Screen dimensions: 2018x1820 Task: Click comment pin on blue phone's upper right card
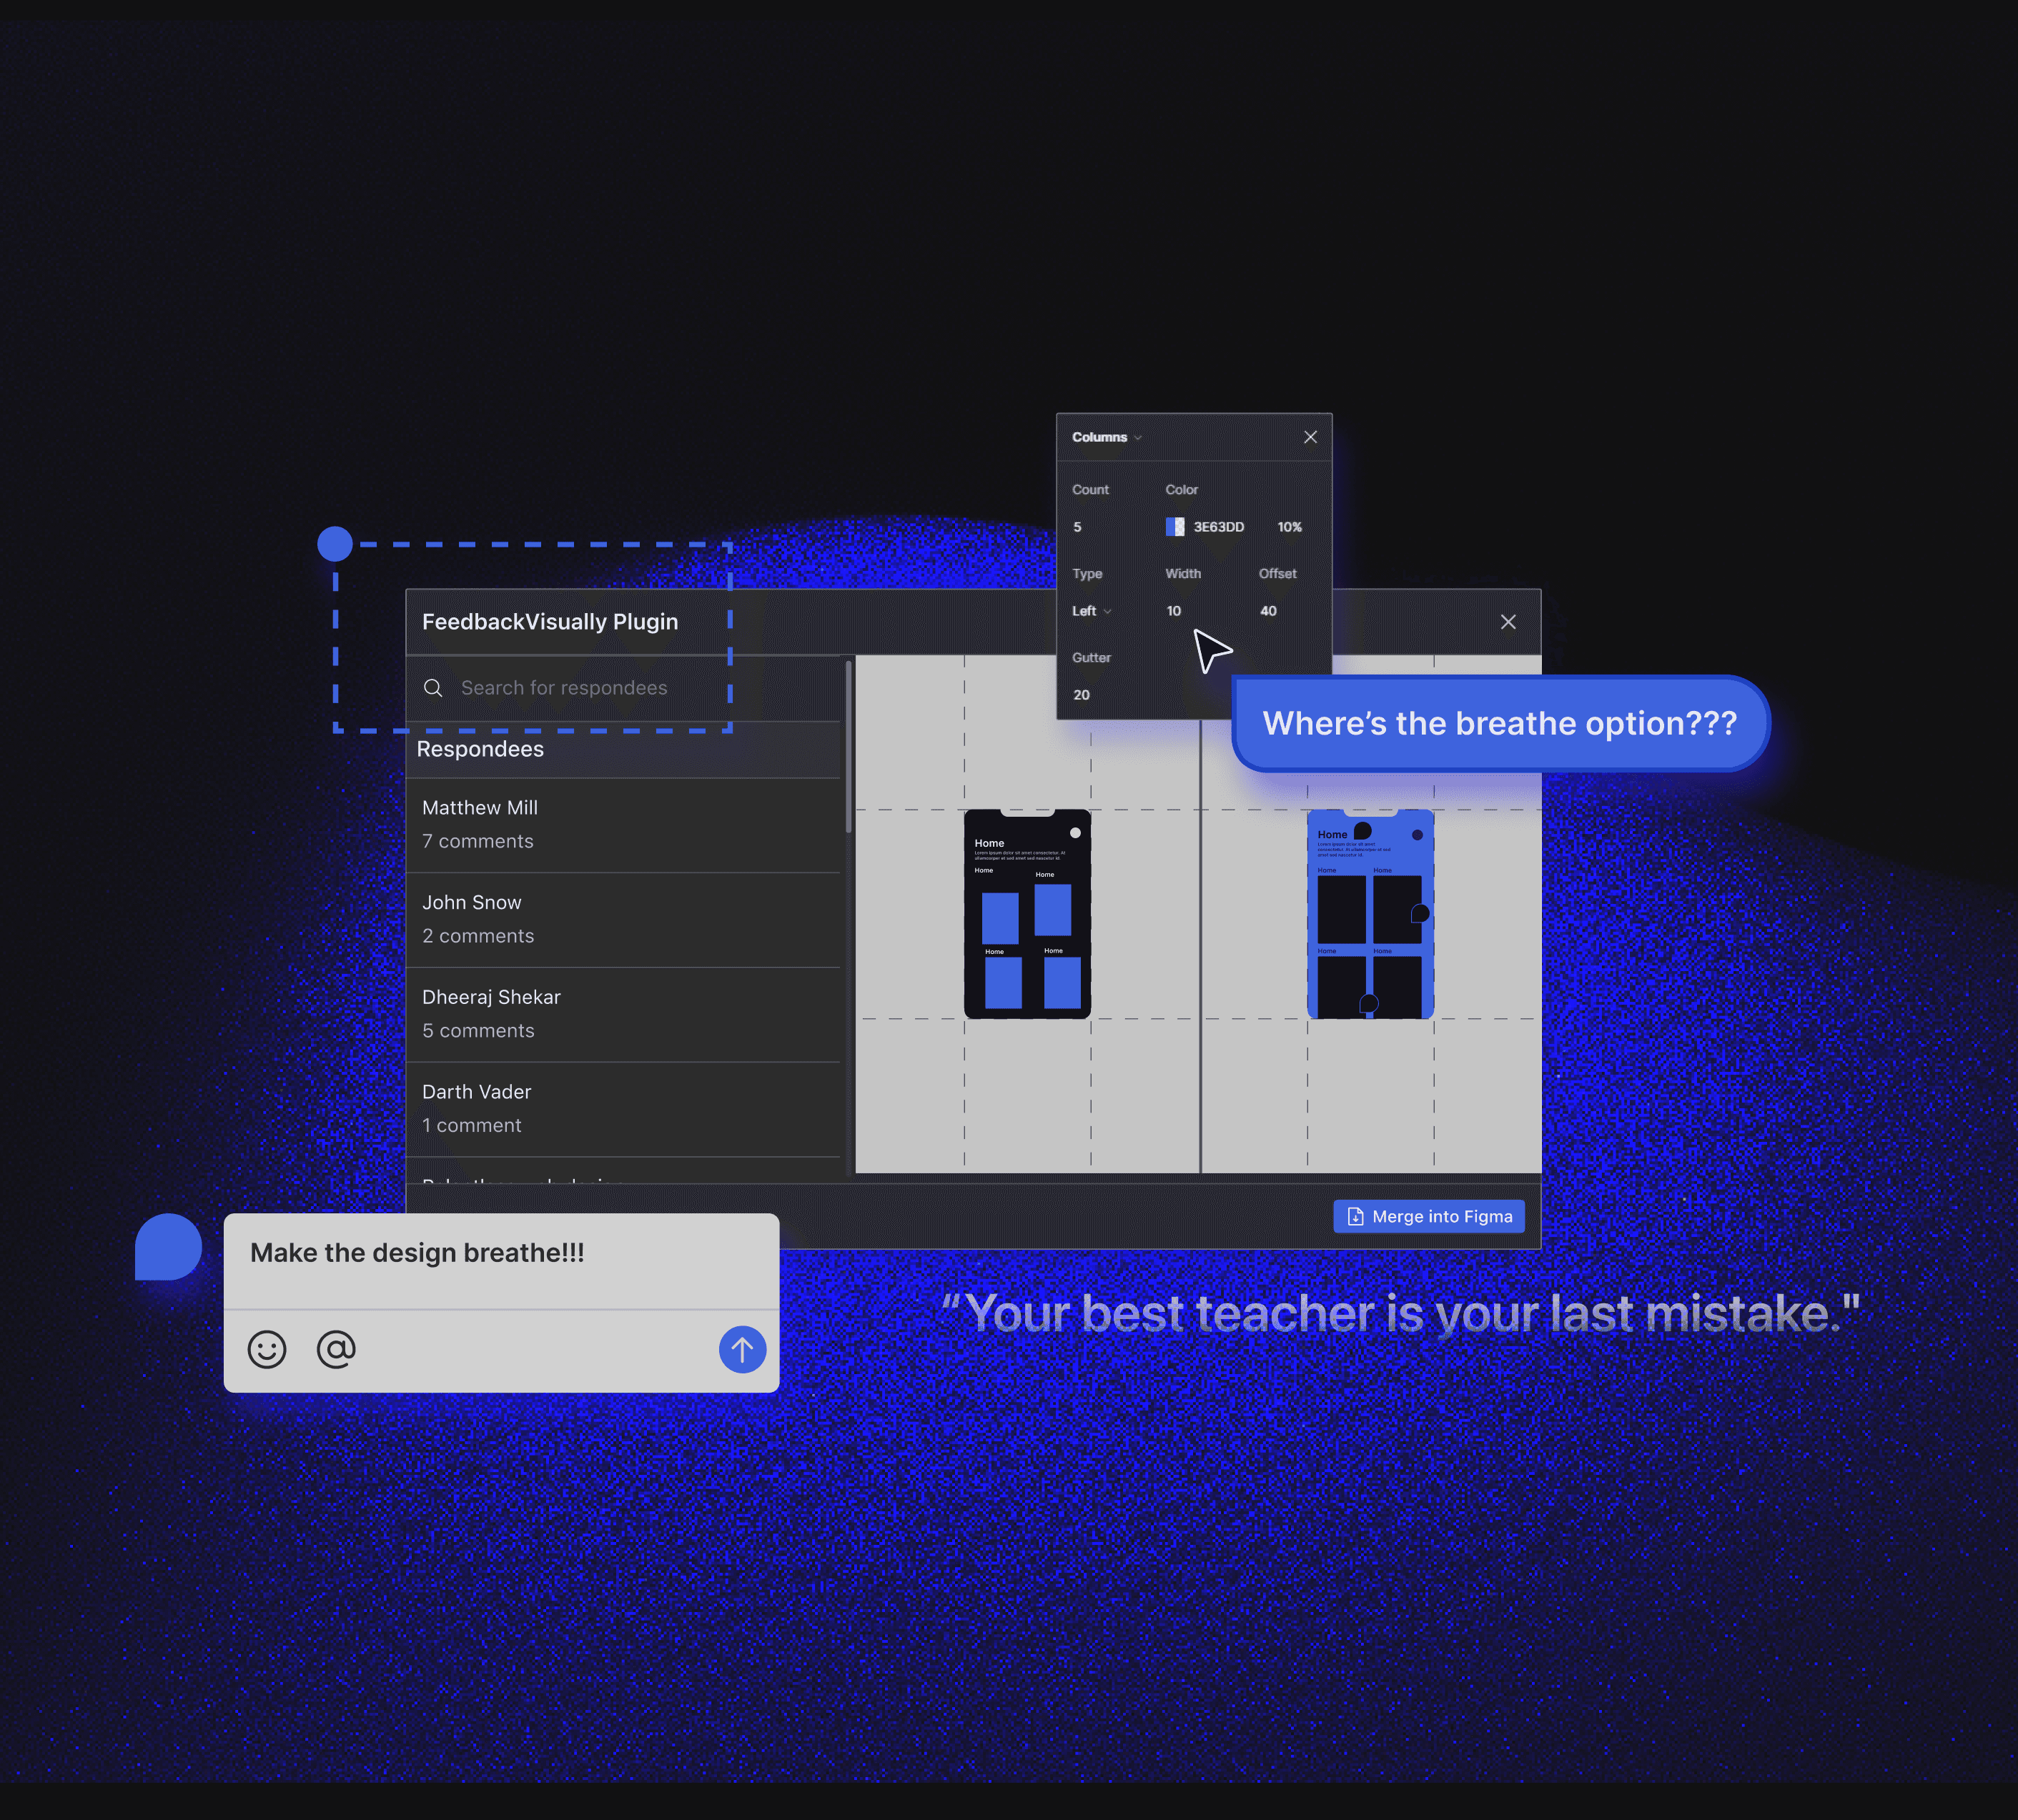tap(1420, 913)
